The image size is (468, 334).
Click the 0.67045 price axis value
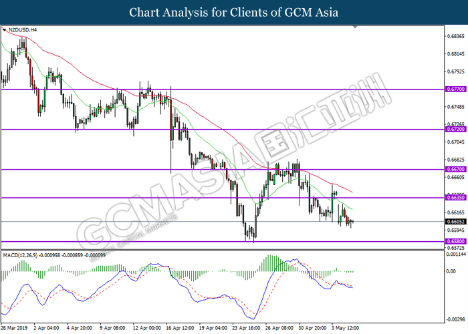(x=456, y=142)
